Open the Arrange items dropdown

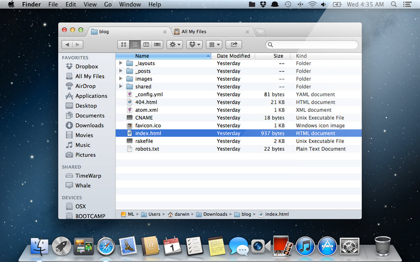tap(214, 45)
